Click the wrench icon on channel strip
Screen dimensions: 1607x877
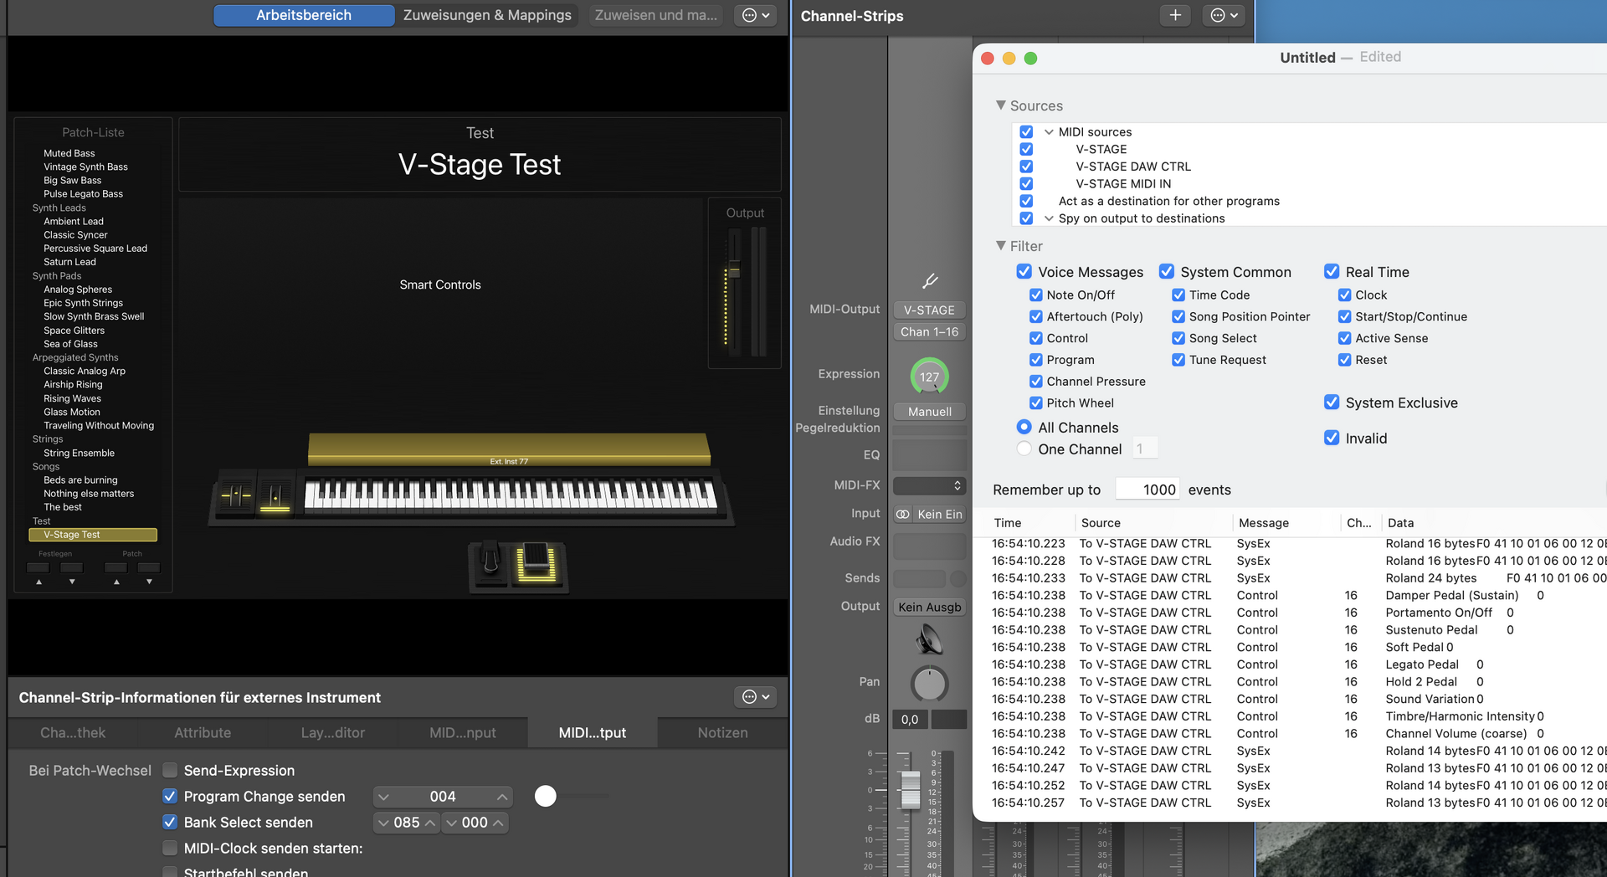pyautogui.click(x=929, y=281)
